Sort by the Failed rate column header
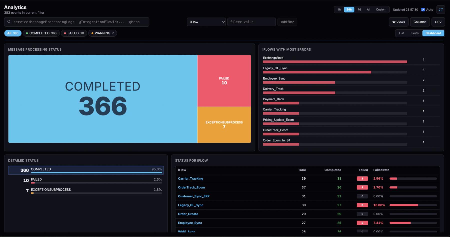The width and height of the screenshot is (450, 237). (x=381, y=170)
